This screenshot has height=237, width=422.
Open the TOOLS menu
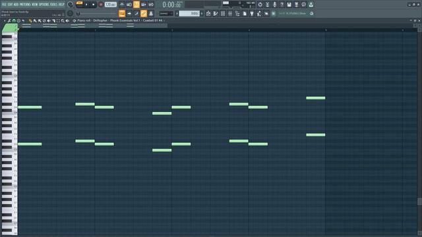(54, 5)
